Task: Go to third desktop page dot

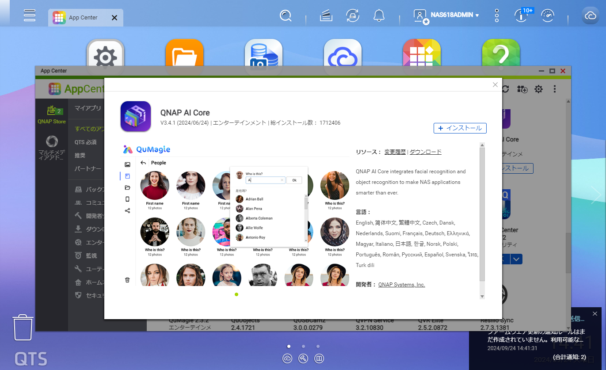Action: [x=318, y=347]
